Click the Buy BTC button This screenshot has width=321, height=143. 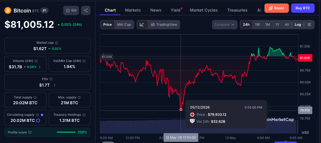(x=303, y=8)
